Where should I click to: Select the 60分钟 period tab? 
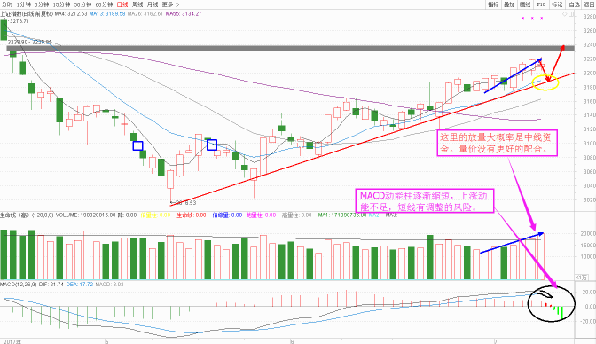pos(104,4)
